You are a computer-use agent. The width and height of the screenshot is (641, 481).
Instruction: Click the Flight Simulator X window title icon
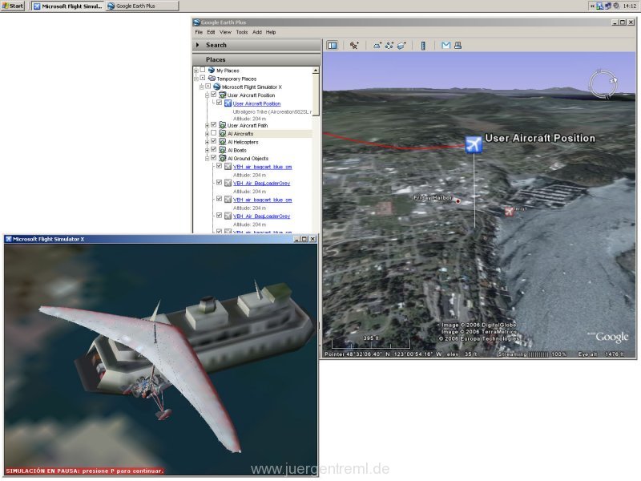click(x=8, y=239)
